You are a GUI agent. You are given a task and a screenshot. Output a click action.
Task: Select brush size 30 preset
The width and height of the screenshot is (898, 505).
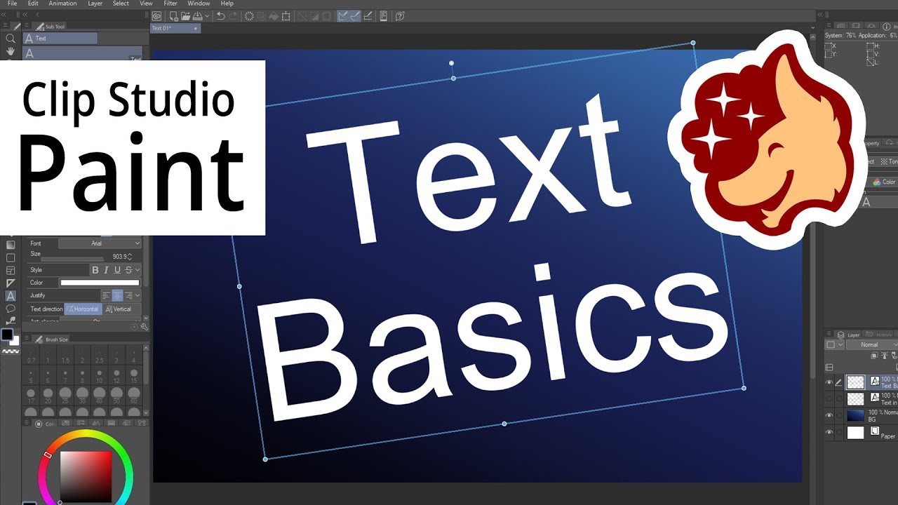(82, 396)
